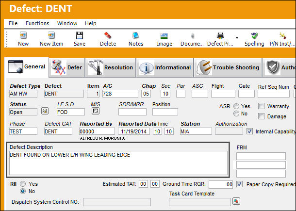
Task: Switch to the Authorization tab
Action: pos(280,67)
